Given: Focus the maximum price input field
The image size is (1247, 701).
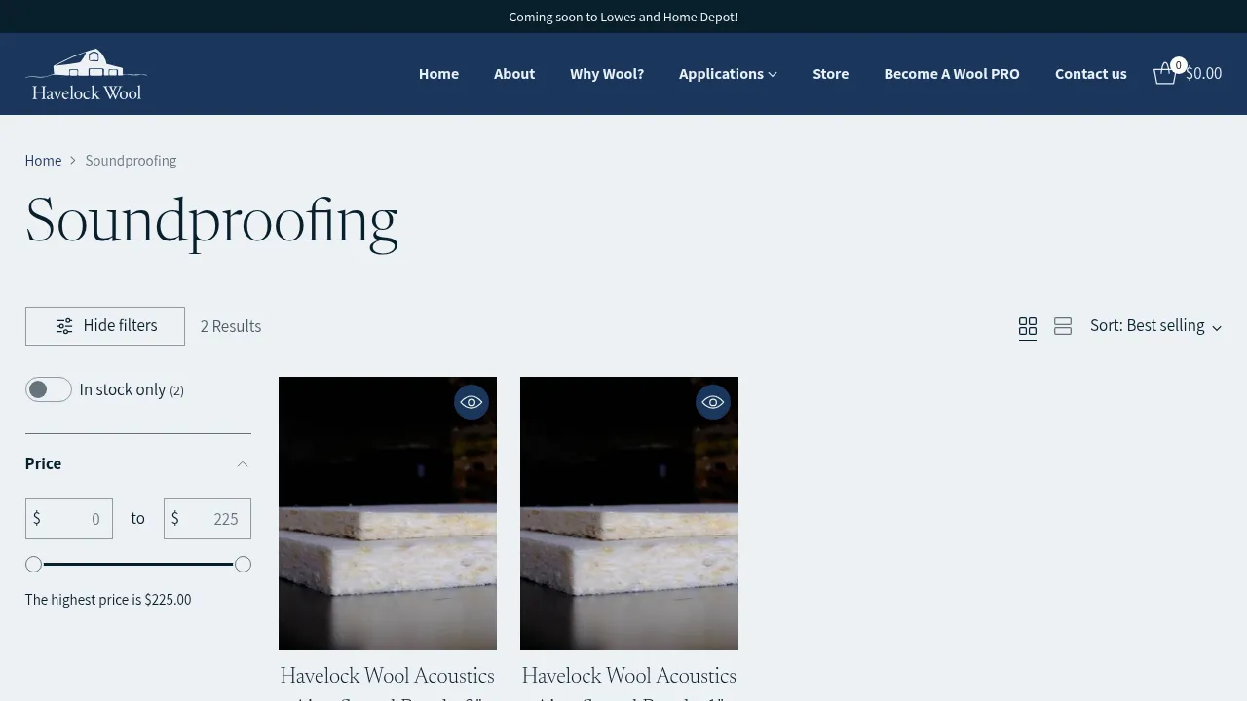Looking at the screenshot, I should tap(208, 519).
